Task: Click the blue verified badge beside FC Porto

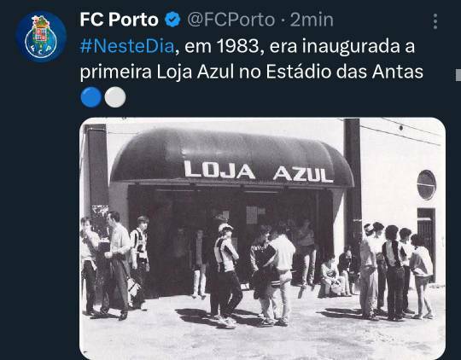Action: click(x=172, y=20)
